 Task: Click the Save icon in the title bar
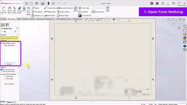(x=43, y=3)
